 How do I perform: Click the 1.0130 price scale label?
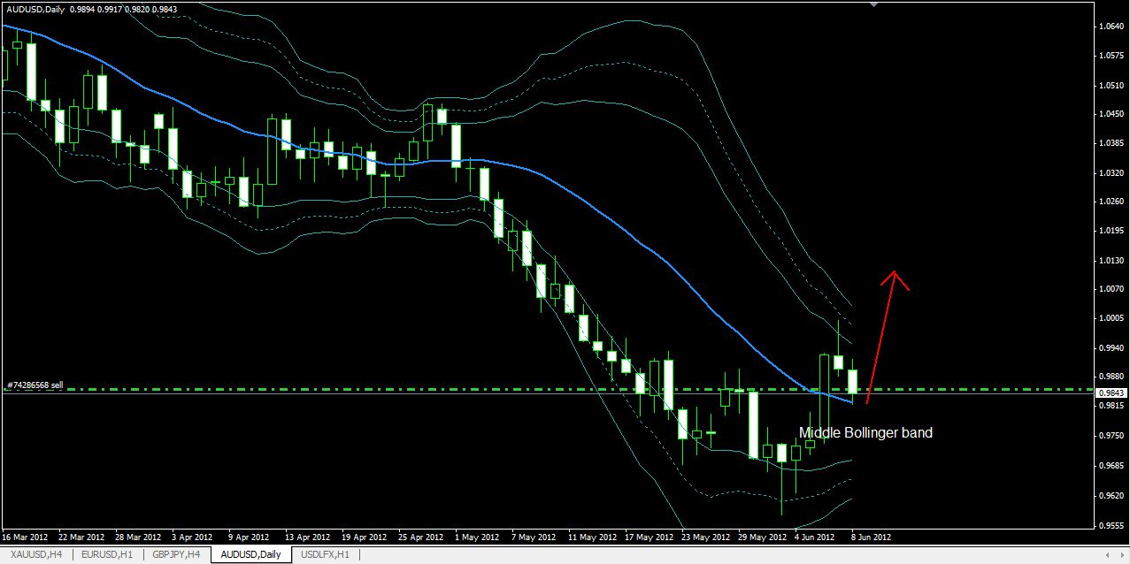coord(1110,260)
